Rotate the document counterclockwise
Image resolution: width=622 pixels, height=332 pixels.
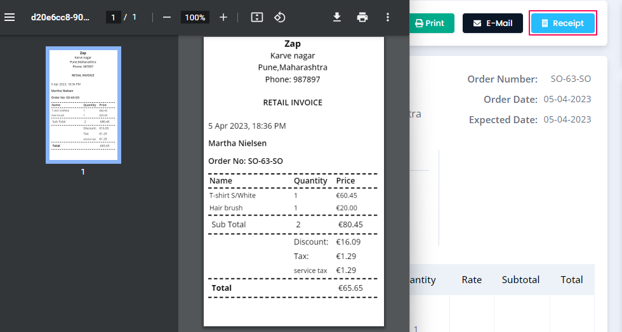click(x=280, y=17)
